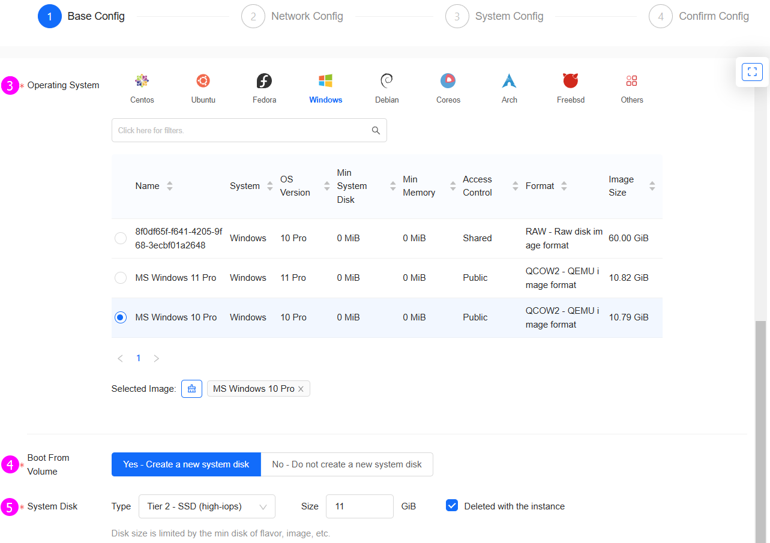
Task: Sort by Format column arrows
Action: pyautogui.click(x=564, y=186)
